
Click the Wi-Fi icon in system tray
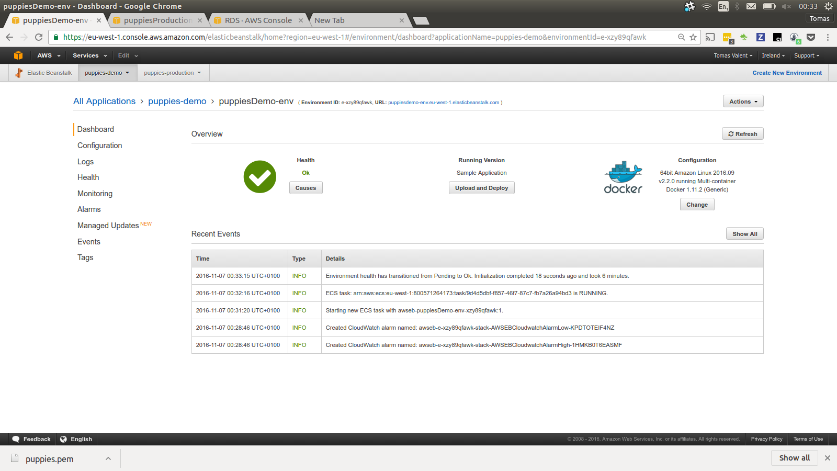point(707,6)
